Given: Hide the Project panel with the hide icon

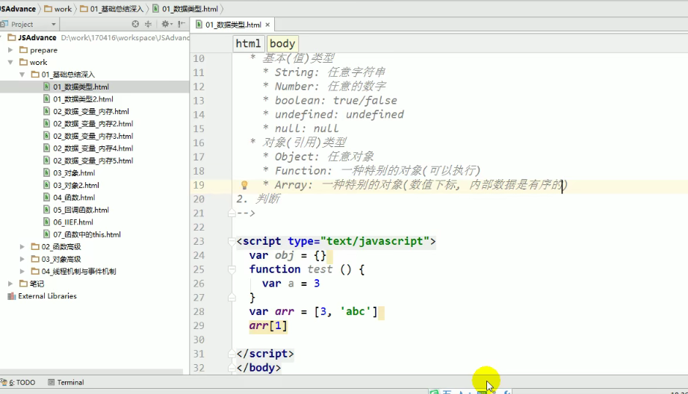Looking at the screenshot, I should pyautogui.click(x=182, y=24).
